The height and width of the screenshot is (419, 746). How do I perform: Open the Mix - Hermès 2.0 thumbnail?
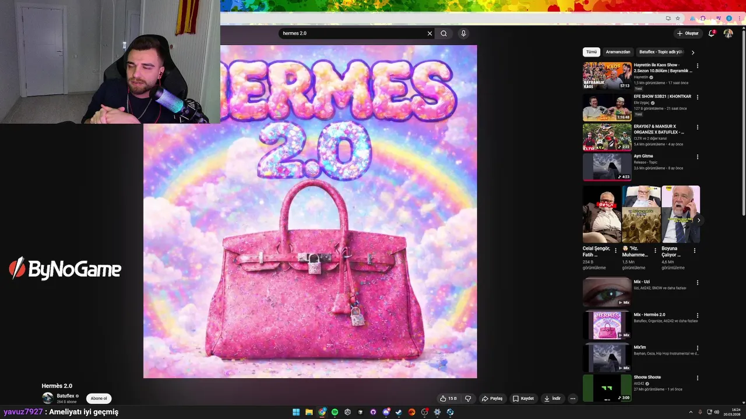pos(607,325)
